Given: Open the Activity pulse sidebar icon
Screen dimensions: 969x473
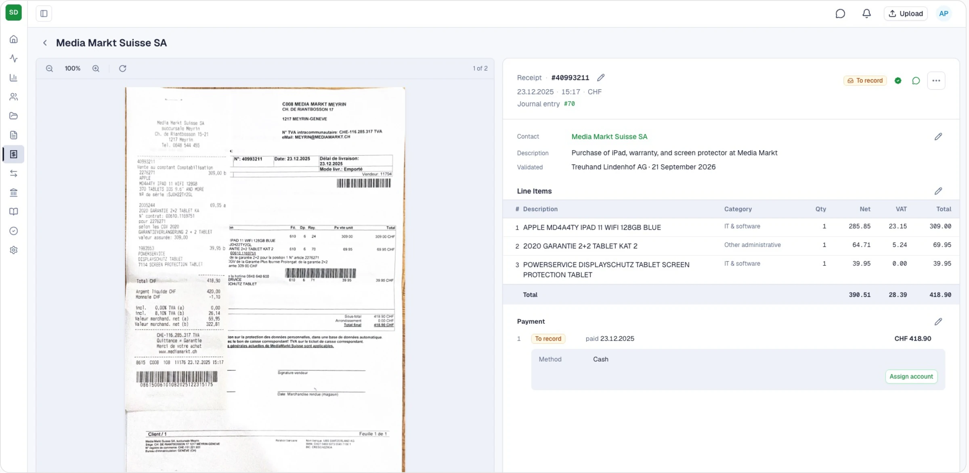Looking at the screenshot, I should pyautogui.click(x=14, y=59).
